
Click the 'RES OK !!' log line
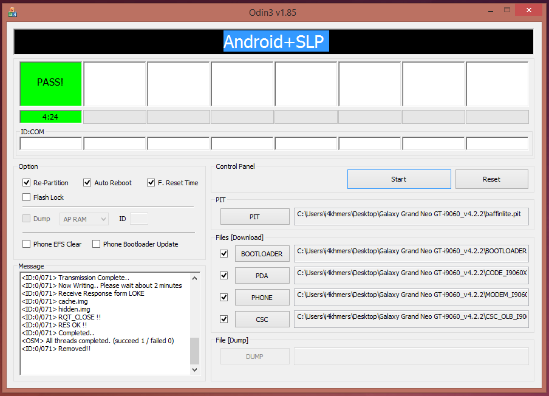click(54, 325)
